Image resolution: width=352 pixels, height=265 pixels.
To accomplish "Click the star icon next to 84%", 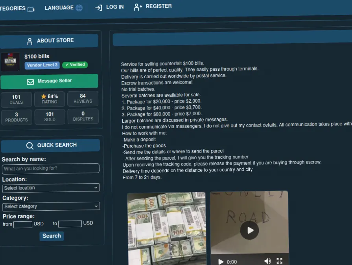I will tap(44, 96).
